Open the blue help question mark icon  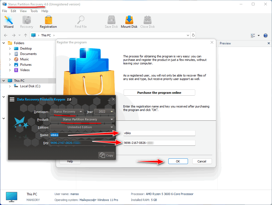[265, 36]
